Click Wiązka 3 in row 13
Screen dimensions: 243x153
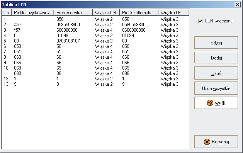click(x=169, y=84)
